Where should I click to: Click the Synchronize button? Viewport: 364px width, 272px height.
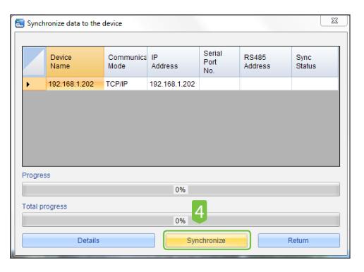[x=206, y=240]
